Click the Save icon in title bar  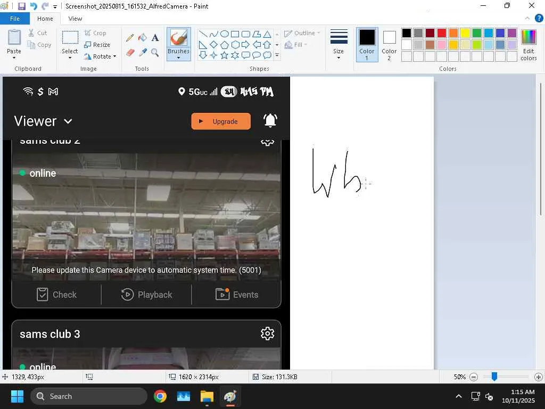coord(21,6)
